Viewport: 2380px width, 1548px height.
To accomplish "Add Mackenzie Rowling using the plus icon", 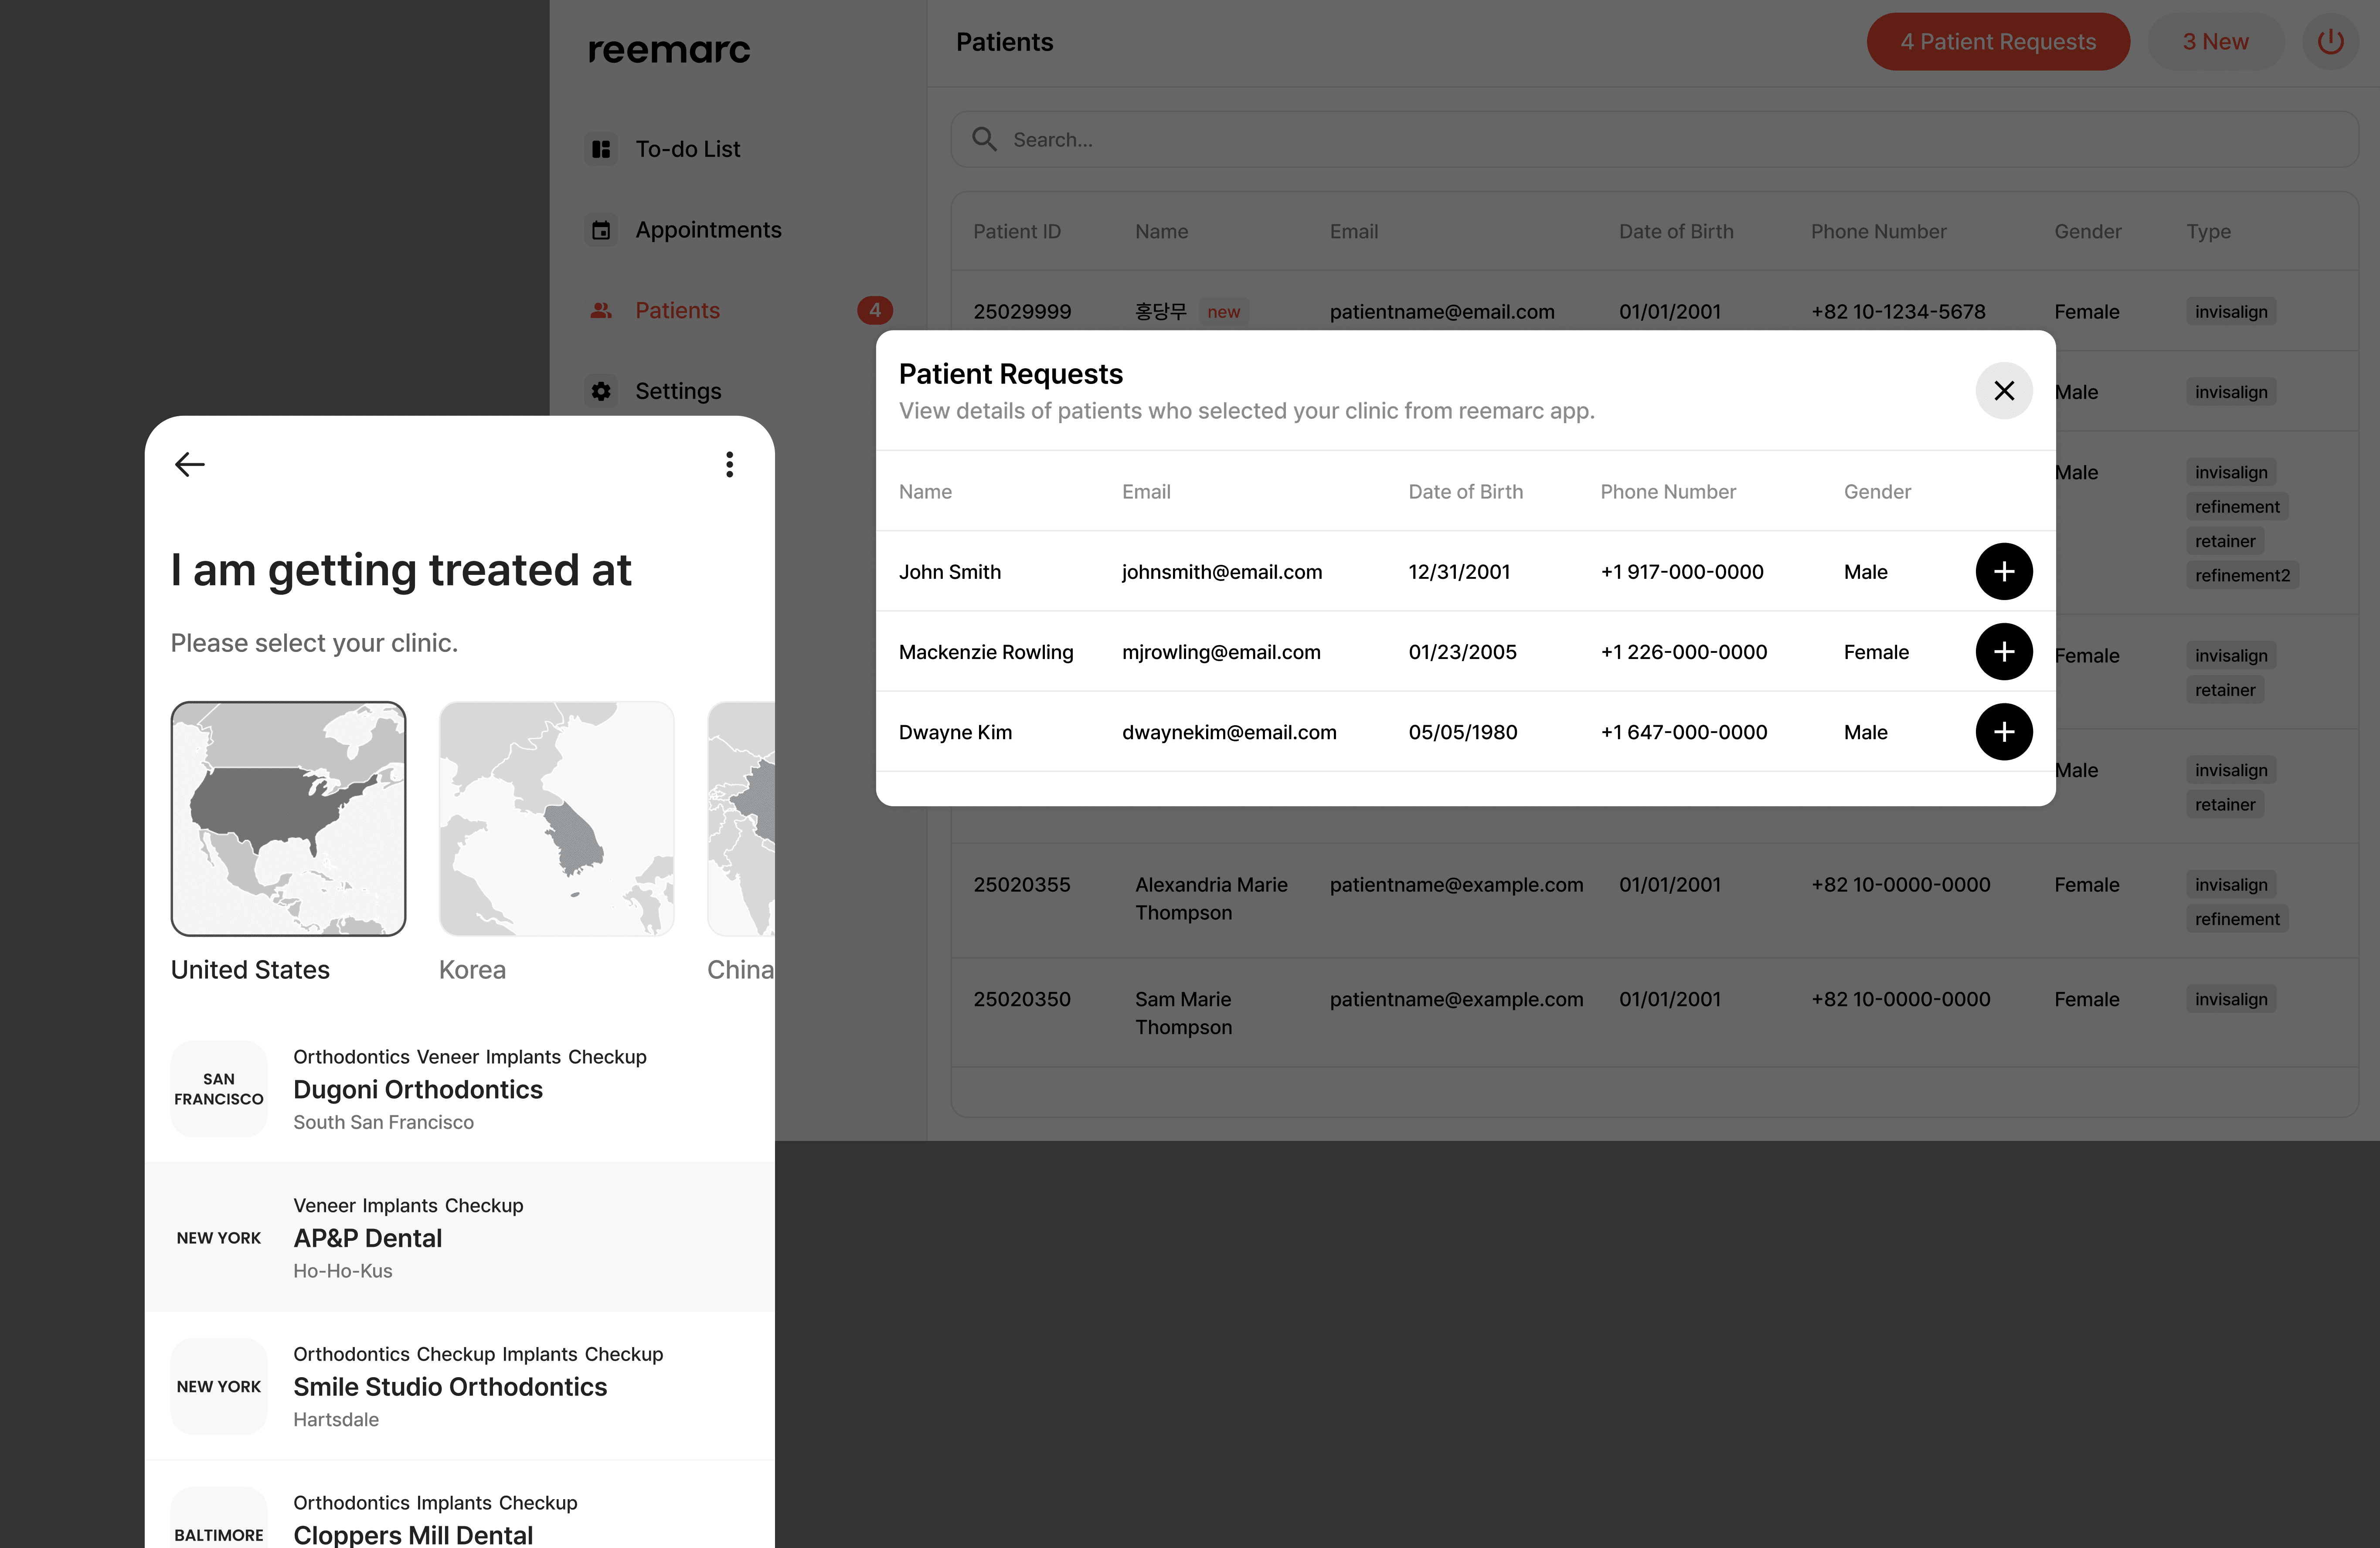I will pyautogui.click(x=2003, y=652).
